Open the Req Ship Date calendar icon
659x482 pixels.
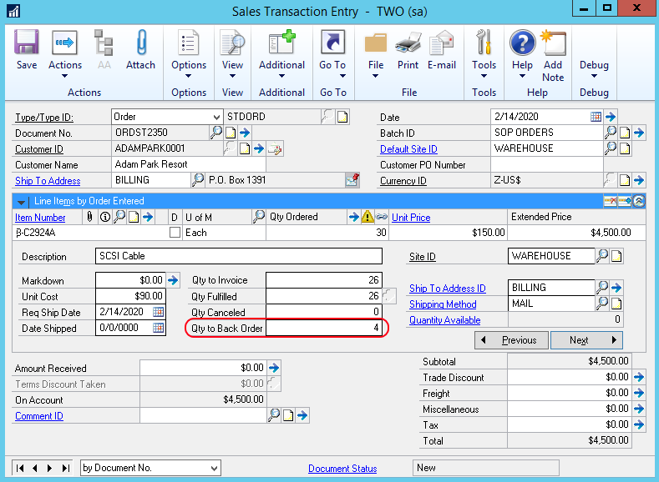click(158, 313)
